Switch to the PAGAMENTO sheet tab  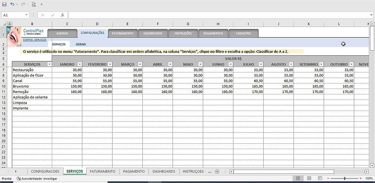coord(134,171)
